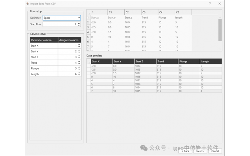Click the Import Bolts window icon

tap(27, 4)
